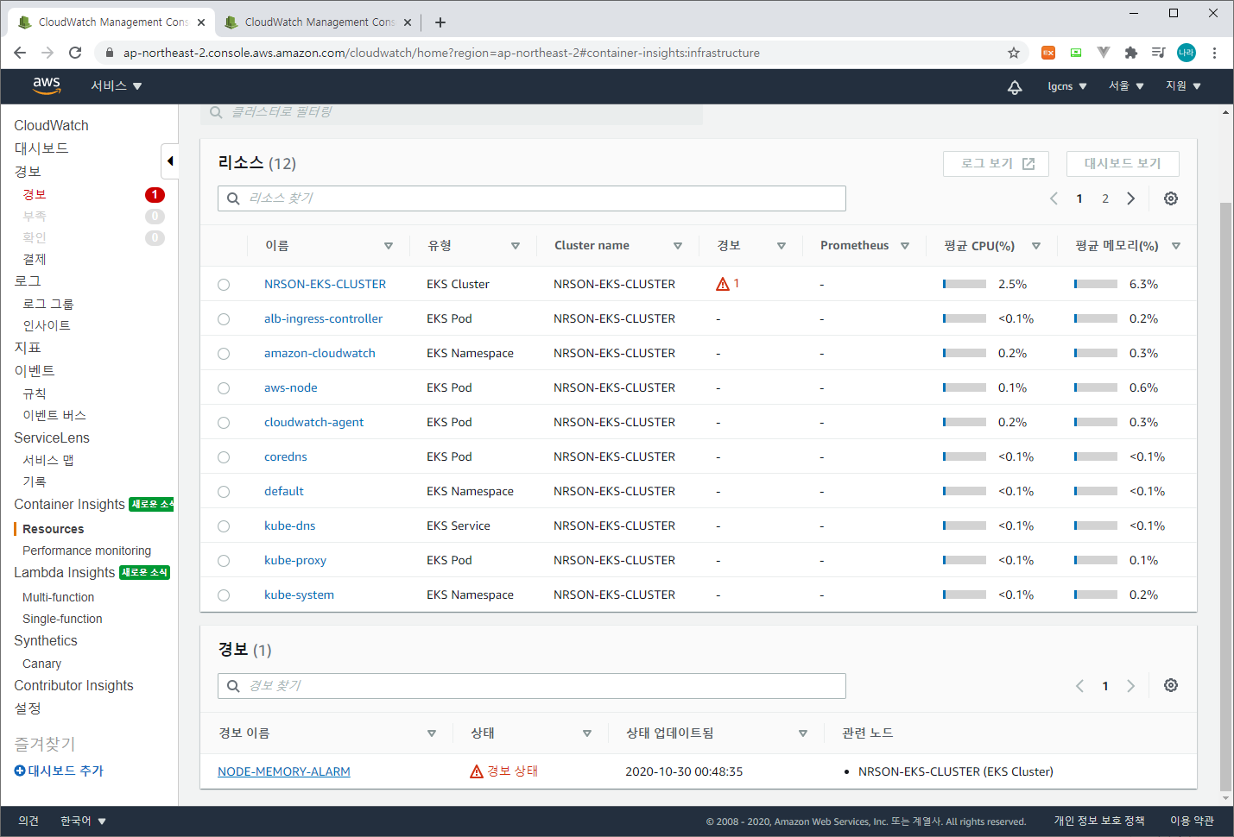Image resolution: width=1234 pixels, height=837 pixels.
Task: Sort by 평균 CPU(%) column arrow
Action: coord(1036,246)
